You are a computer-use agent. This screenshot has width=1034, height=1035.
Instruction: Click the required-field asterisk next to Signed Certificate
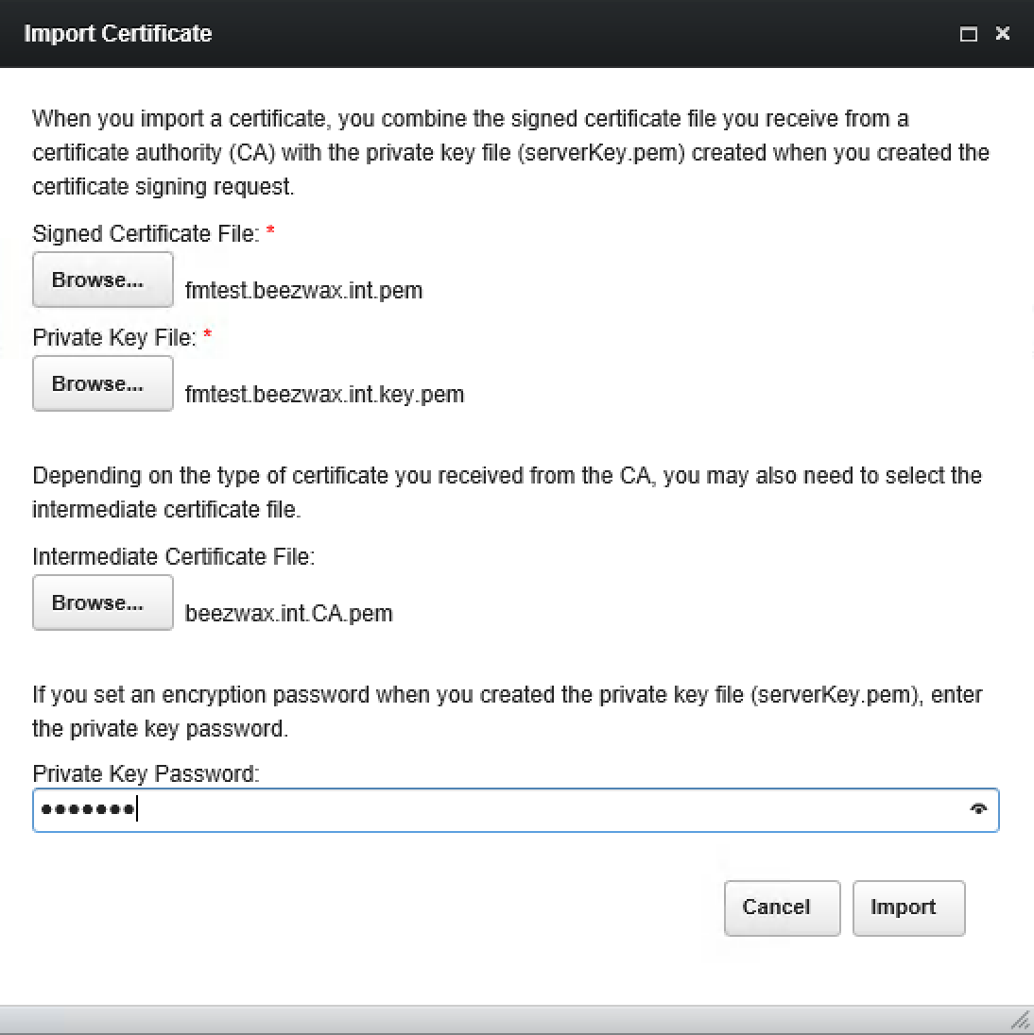tap(270, 233)
